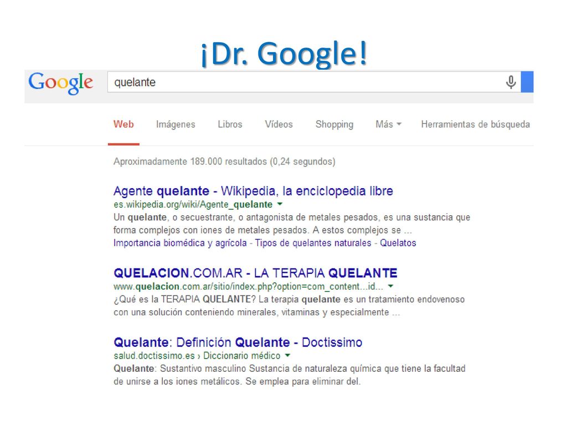
Task: Click the es.wikipedia.org/wiki/Agente_quelante URL text
Action: coord(193,205)
